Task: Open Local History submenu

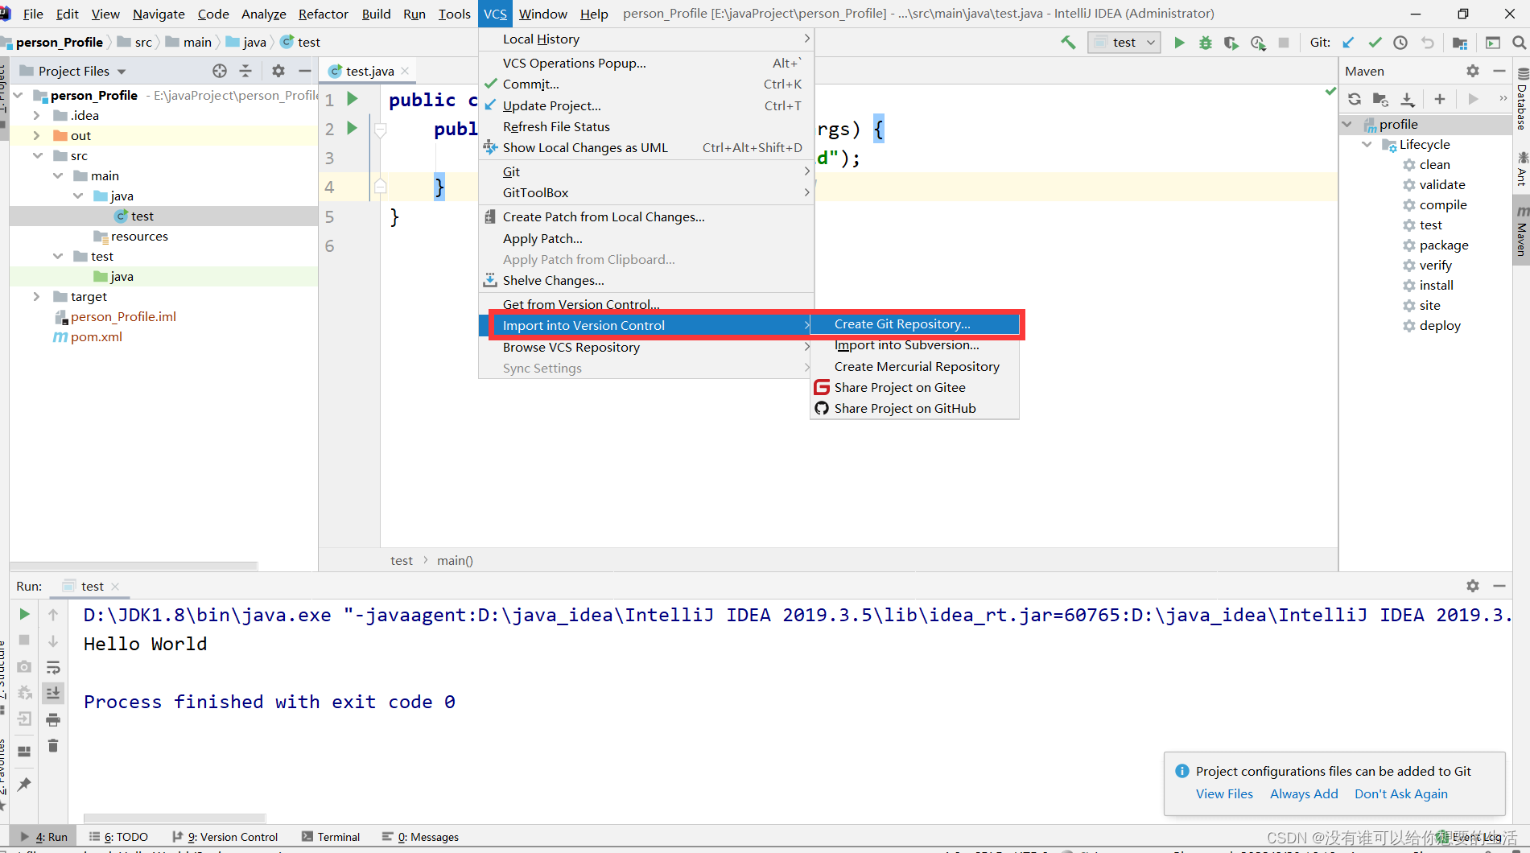Action: pyautogui.click(x=646, y=39)
